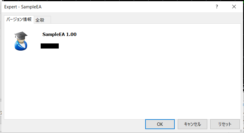Switch to the 全般 tab
The height and width of the screenshot is (133, 244).
(x=42, y=20)
